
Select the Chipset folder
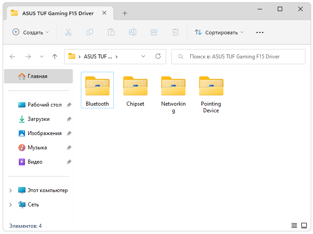135,90
